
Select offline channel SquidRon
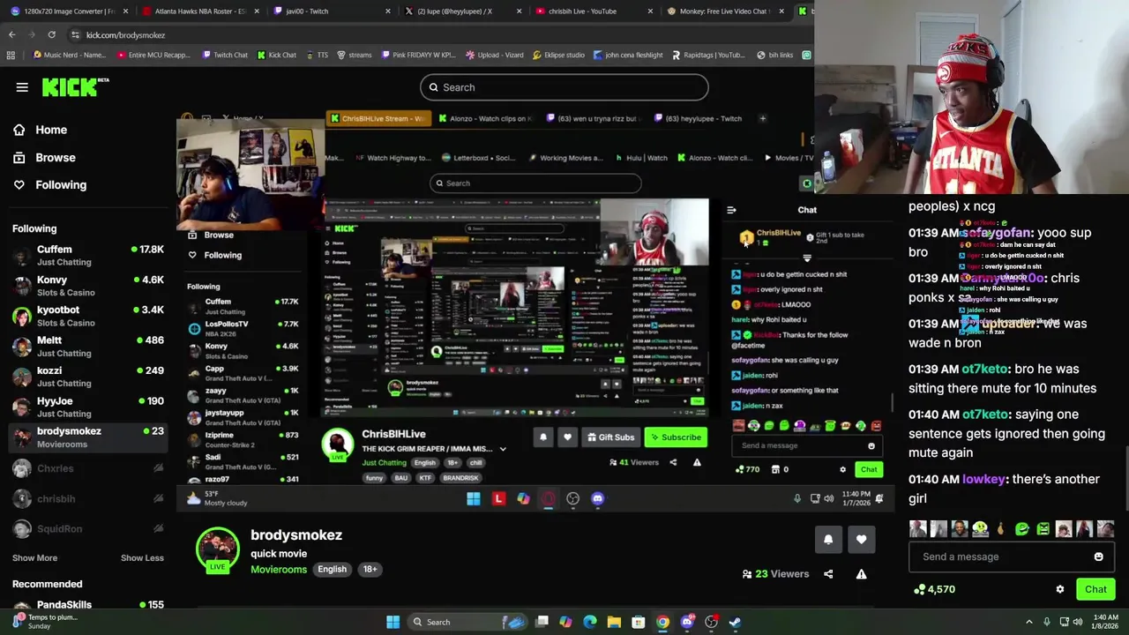(88, 528)
